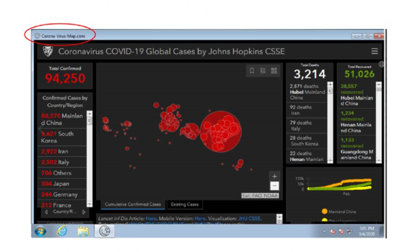The width and height of the screenshot is (420, 252).
Task: Click the info text panel scrollbar
Action: (279, 219)
